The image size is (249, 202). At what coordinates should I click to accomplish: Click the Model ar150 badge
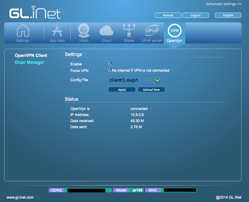[128, 190]
